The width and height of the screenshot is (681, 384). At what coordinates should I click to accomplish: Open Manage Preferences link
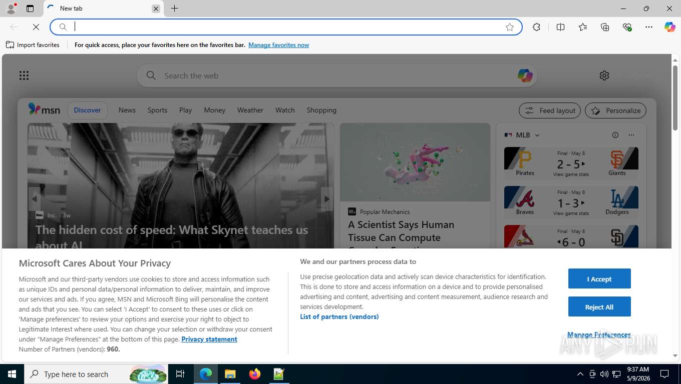point(599,334)
